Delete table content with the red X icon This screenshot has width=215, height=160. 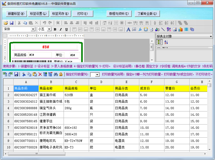click(x=40, y=74)
